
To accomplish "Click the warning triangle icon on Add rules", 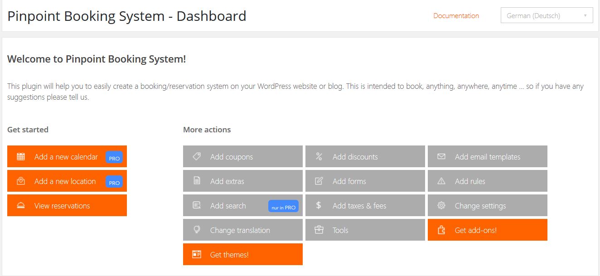I will click(x=441, y=181).
